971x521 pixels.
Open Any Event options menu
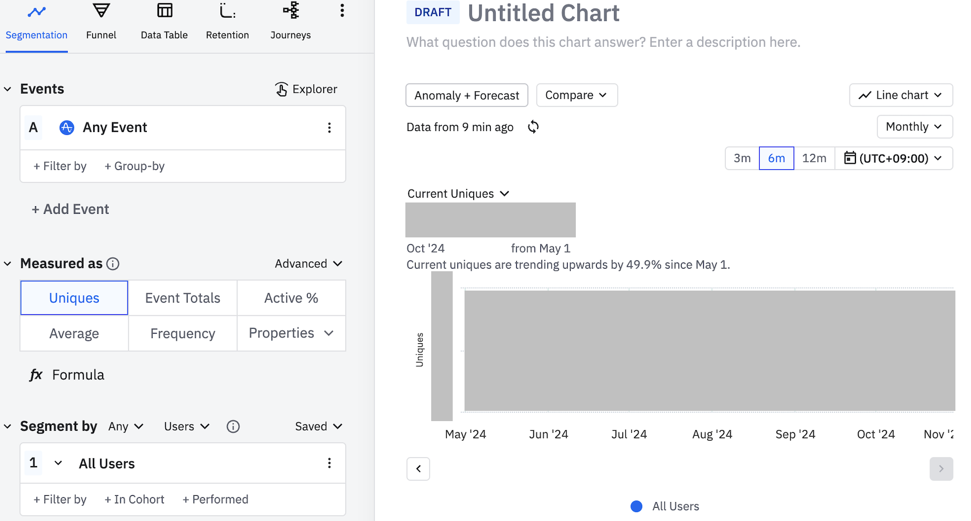330,128
